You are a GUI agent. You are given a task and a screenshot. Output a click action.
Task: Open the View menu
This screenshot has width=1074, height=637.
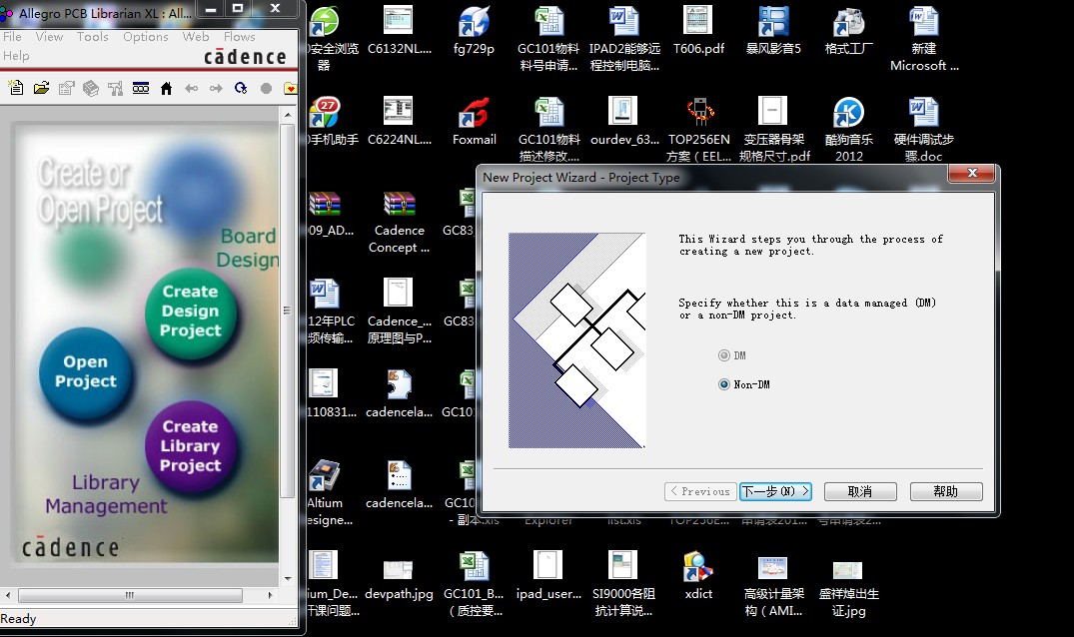pyautogui.click(x=49, y=37)
